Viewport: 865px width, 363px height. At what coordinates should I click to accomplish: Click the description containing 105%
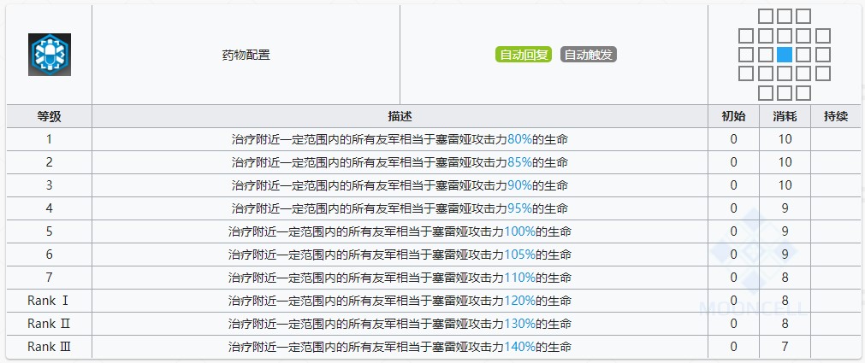(x=400, y=255)
